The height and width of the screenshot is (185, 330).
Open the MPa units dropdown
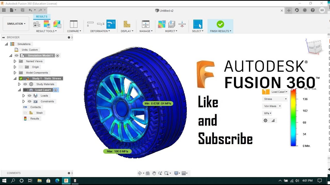click(267, 113)
